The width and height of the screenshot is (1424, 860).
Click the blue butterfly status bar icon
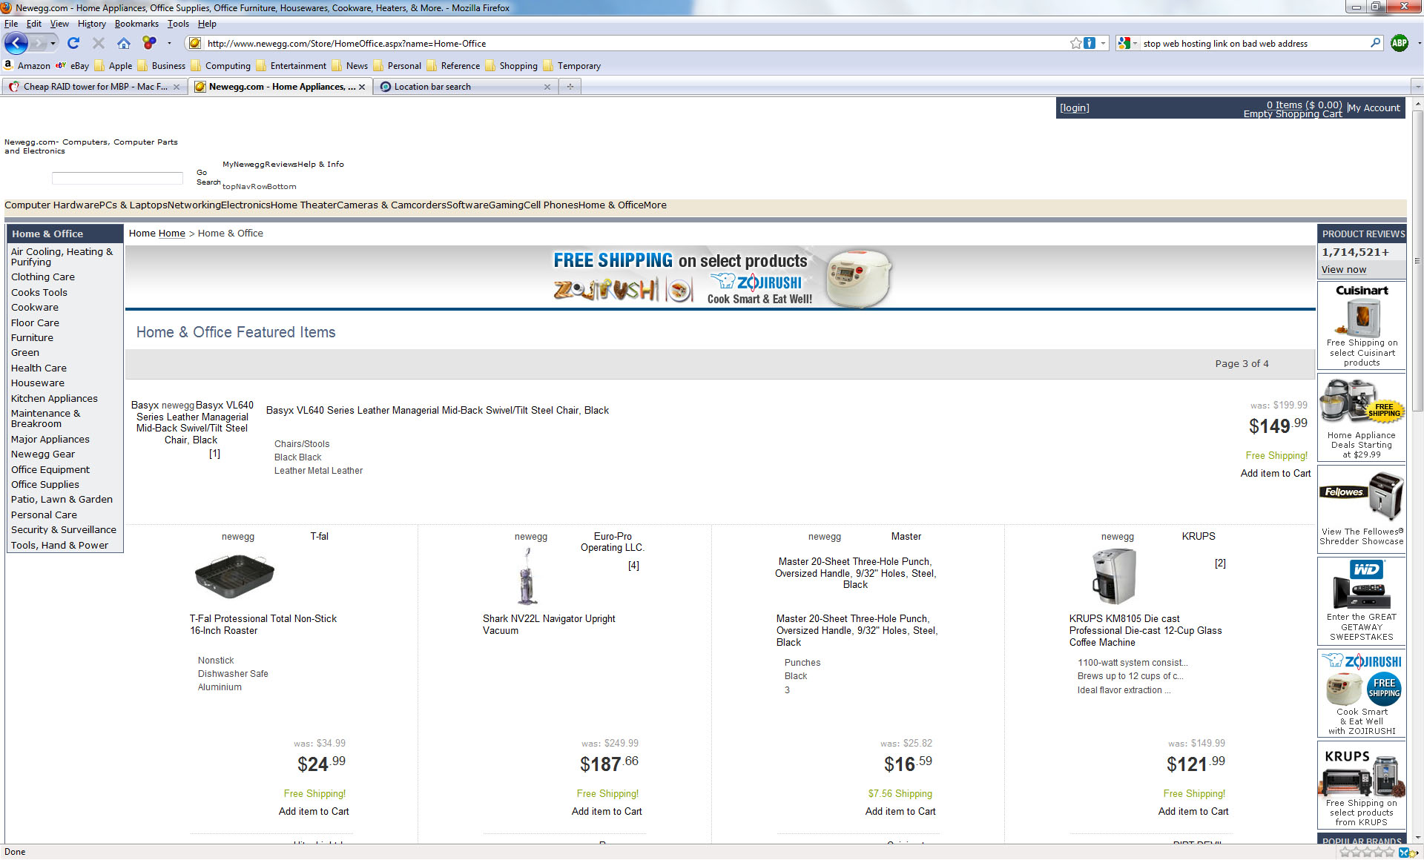(x=1404, y=853)
